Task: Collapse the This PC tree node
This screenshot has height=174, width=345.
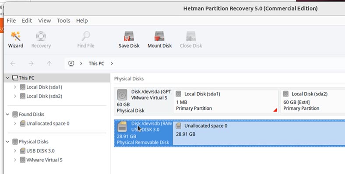Action: [x=7, y=78]
